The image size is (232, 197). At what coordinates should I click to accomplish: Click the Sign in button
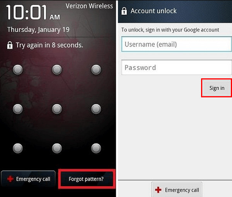pyautogui.click(x=217, y=88)
